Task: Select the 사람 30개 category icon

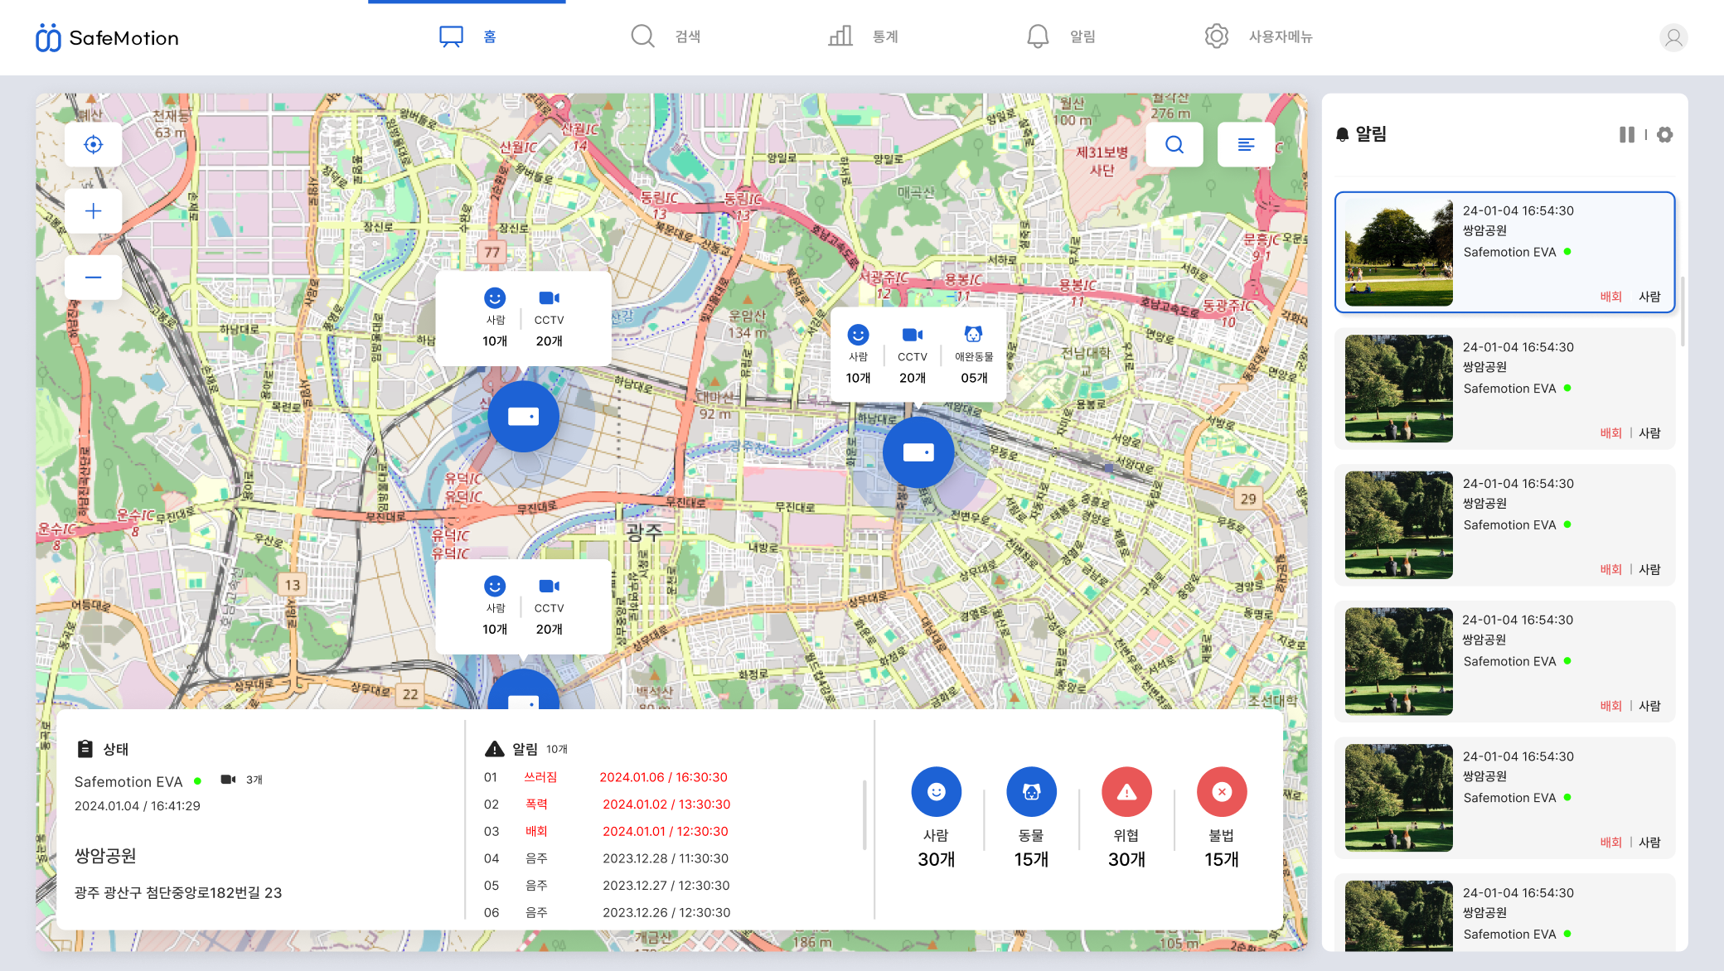Action: (936, 792)
